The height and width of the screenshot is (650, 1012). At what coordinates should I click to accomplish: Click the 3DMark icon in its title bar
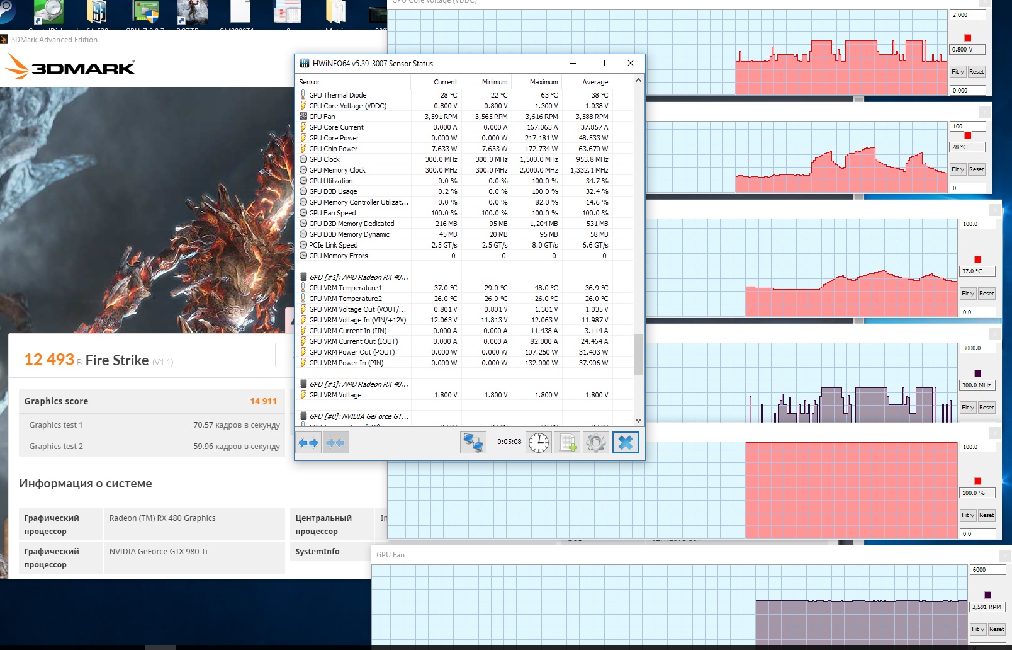pyautogui.click(x=4, y=39)
